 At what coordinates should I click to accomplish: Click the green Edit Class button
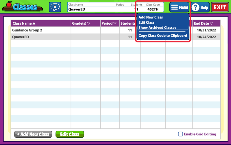70,134
